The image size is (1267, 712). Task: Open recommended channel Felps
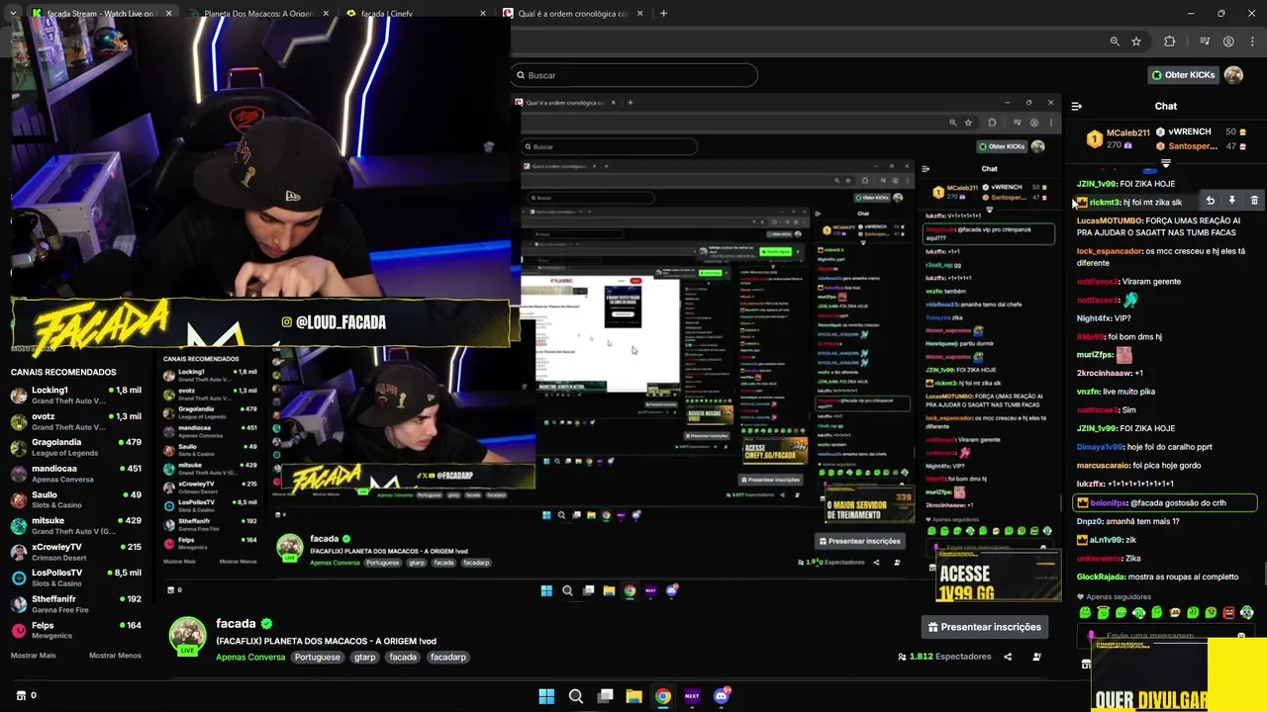(x=76, y=630)
